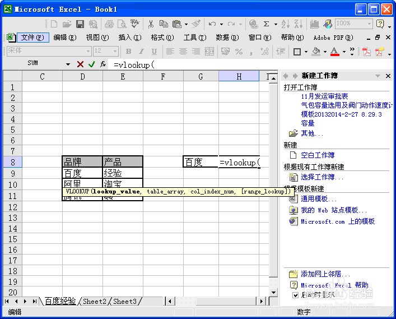Apply Currency style formatting icon
The height and width of the screenshot is (319, 396).
[x=225, y=52]
